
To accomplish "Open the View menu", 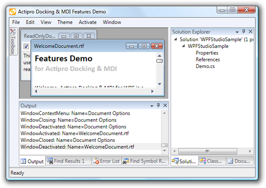I will [x=46, y=22].
